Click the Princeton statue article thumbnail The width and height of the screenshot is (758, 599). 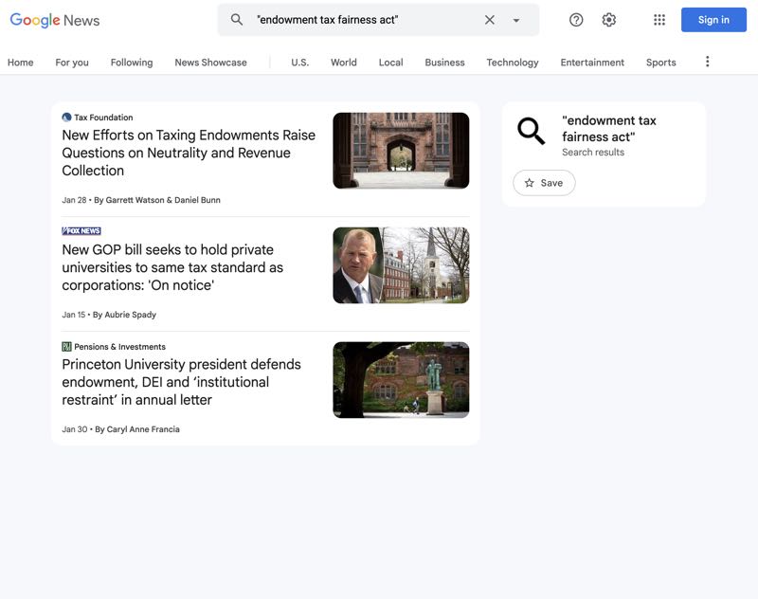coord(401,380)
